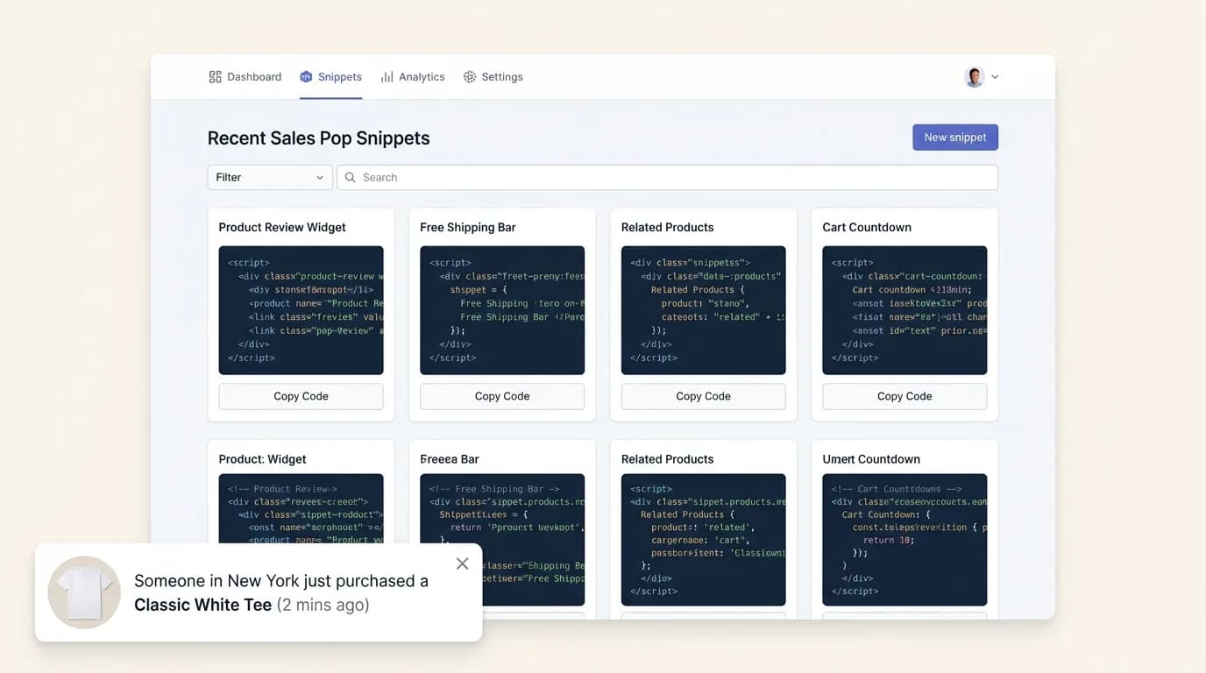The height and width of the screenshot is (673, 1206).
Task: Click the Product Review Widget card title
Action: click(x=282, y=227)
